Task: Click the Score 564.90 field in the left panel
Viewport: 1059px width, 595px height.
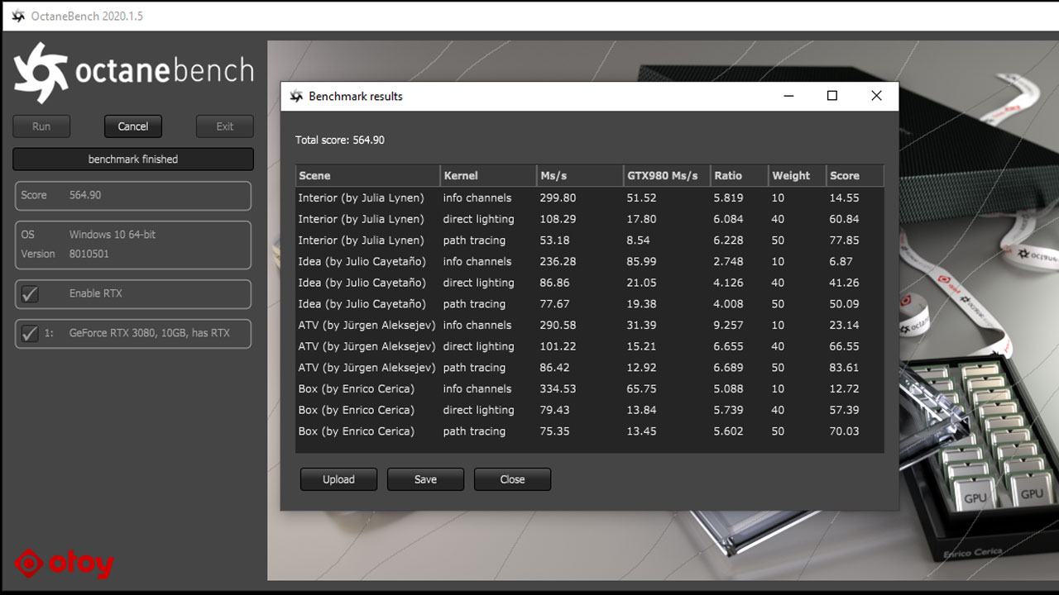Action: click(133, 196)
